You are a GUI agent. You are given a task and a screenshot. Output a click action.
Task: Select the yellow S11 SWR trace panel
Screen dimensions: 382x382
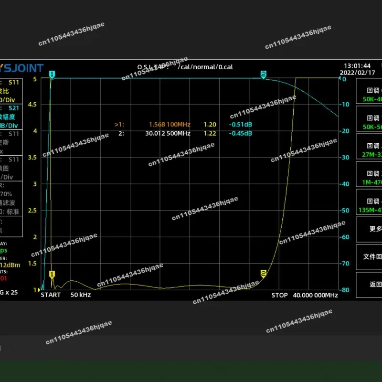click(x=11, y=91)
